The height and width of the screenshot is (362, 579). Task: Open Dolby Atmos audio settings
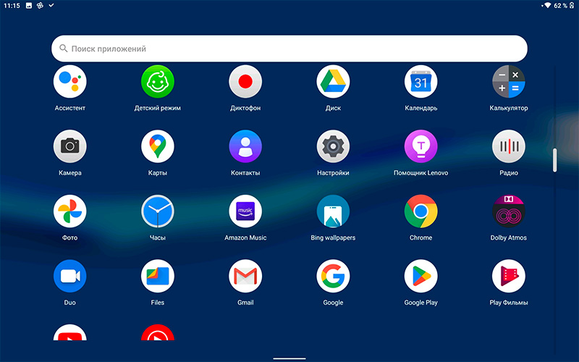pos(508,211)
